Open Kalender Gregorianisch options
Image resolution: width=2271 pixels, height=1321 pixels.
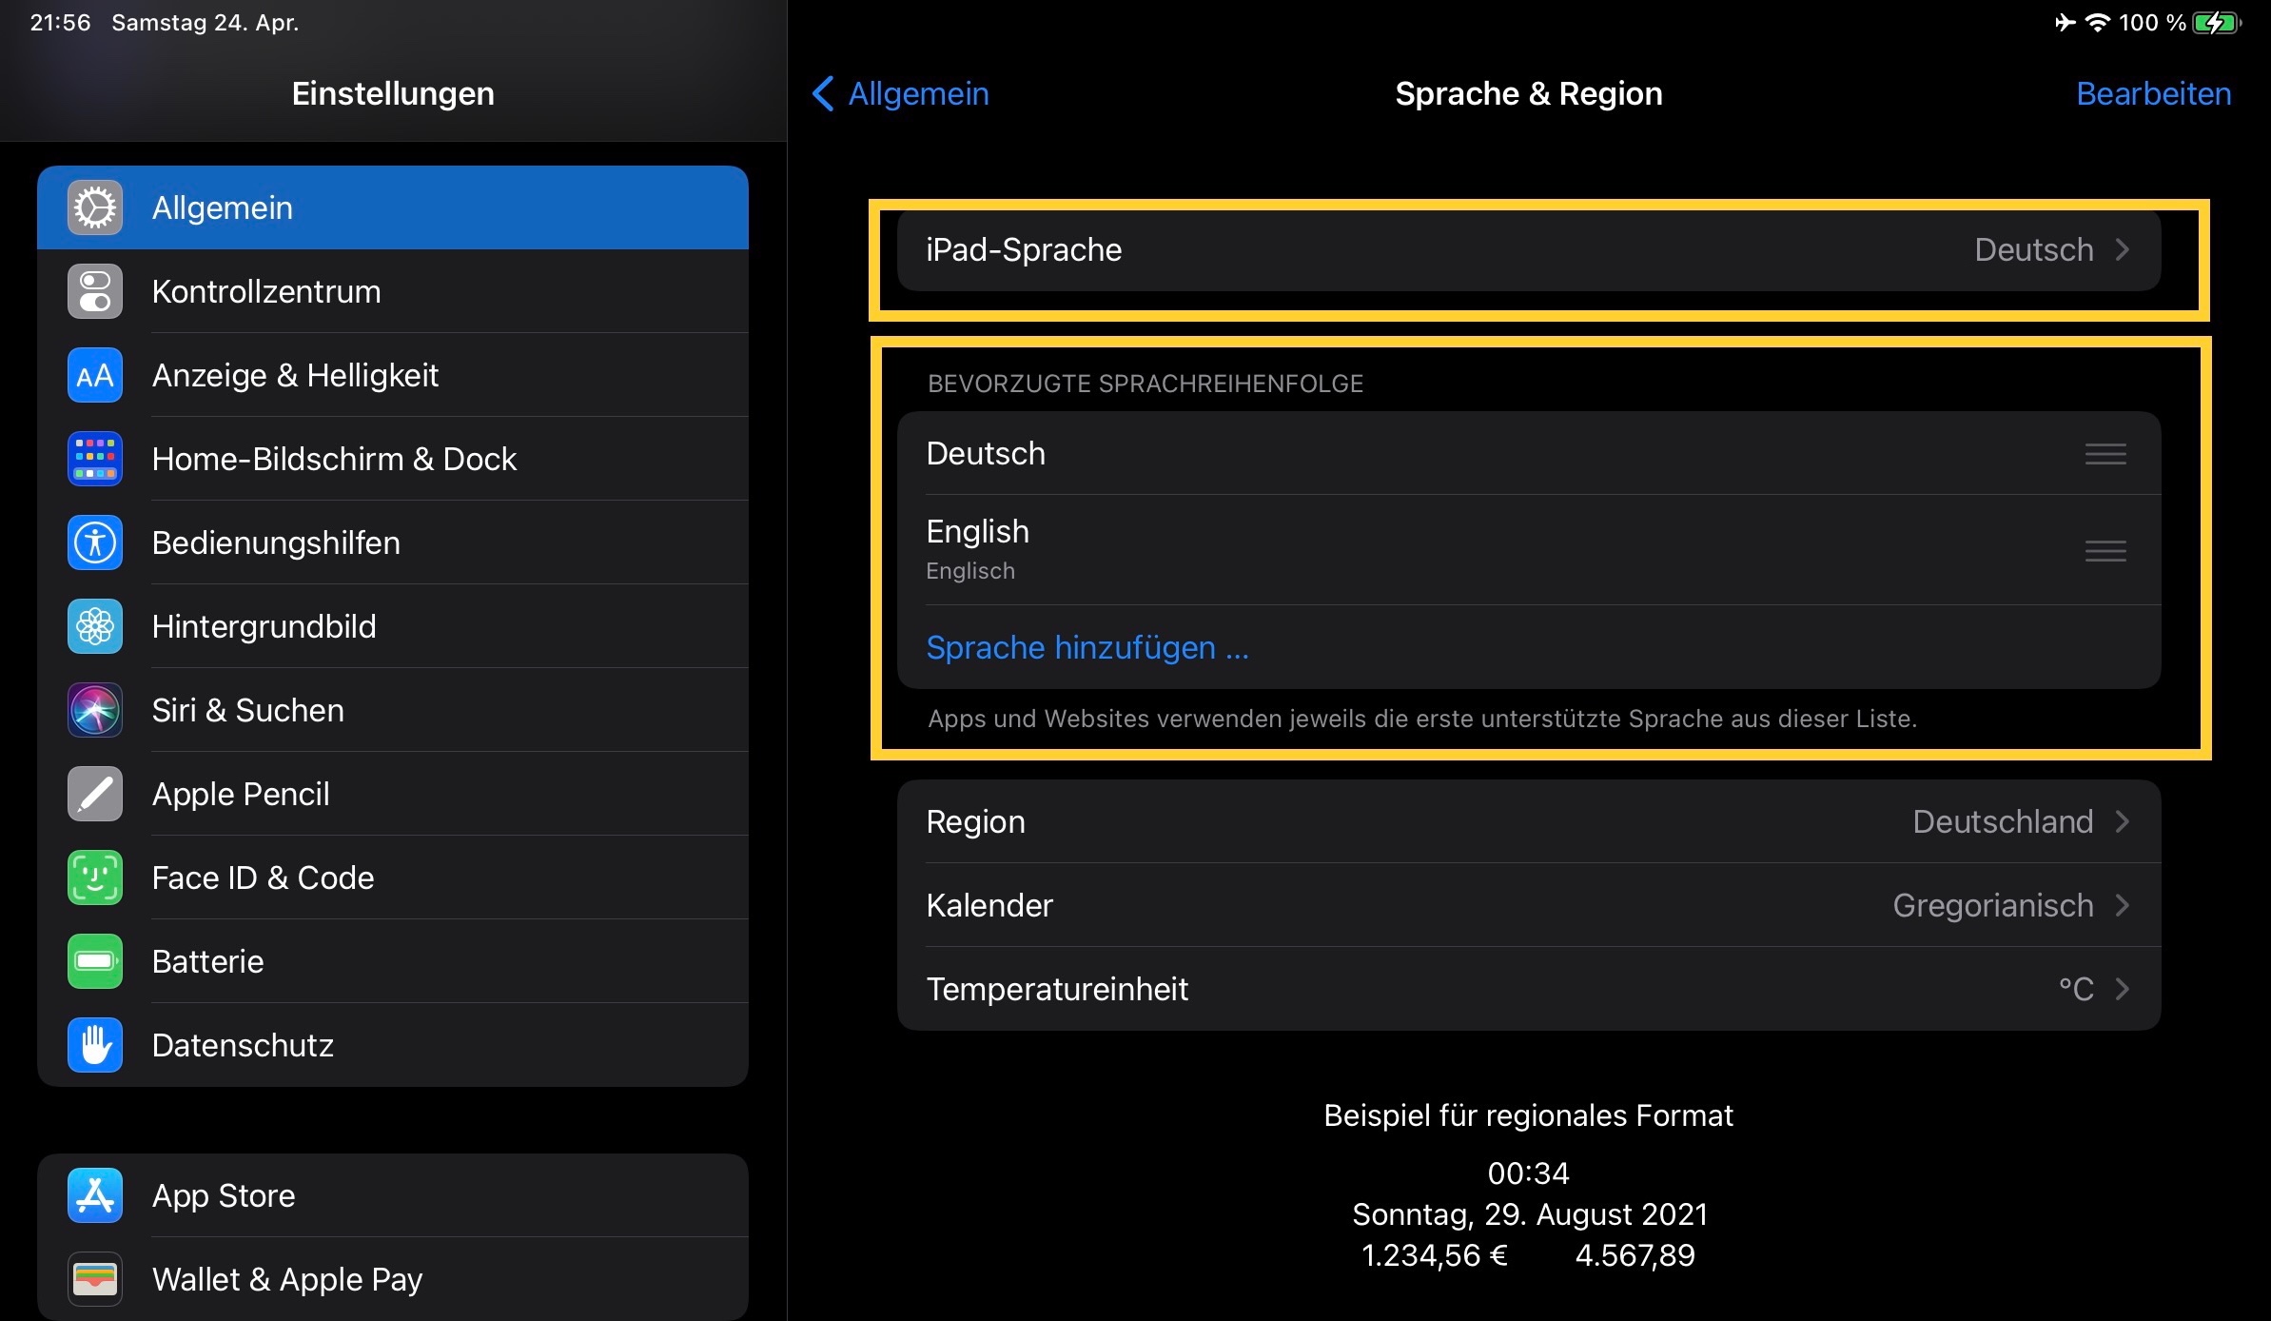pyautogui.click(x=1528, y=905)
